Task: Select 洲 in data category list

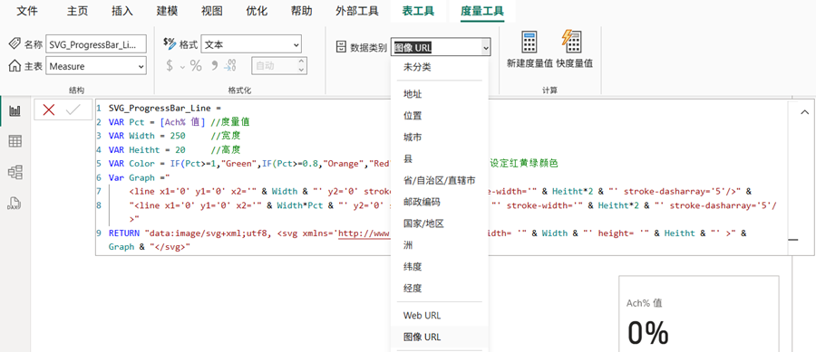Action: pyautogui.click(x=408, y=244)
